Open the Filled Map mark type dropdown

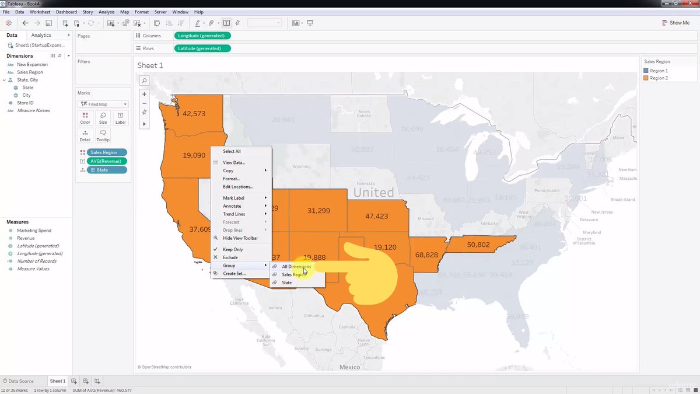pyautogui.click(x=103, y=104)
